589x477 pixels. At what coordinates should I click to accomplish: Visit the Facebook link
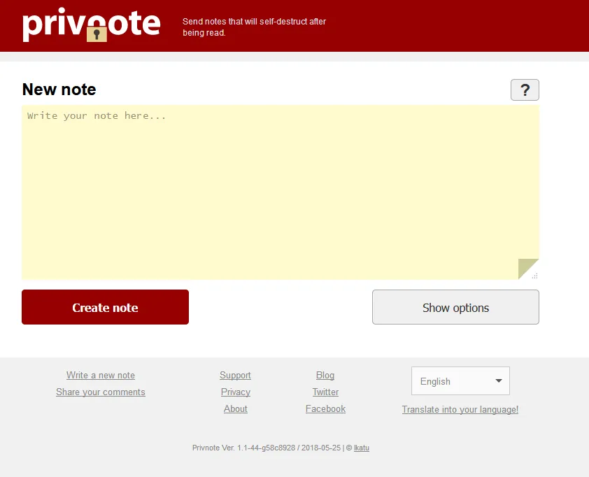pos(325,408)
